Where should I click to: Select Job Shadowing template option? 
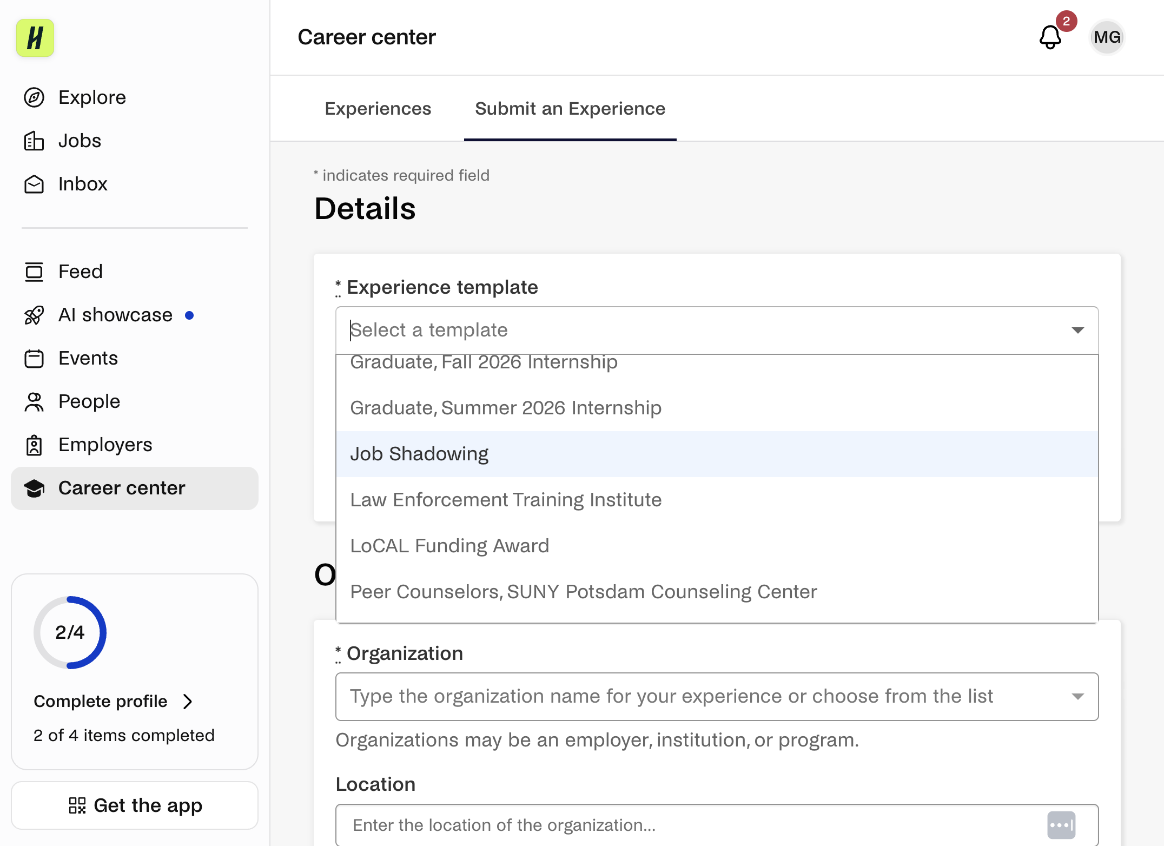(717, 454)
